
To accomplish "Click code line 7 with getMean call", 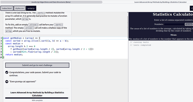I will (x=52, y=49).
